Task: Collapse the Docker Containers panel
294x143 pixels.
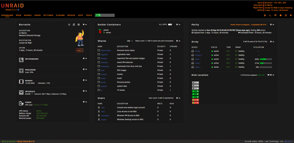Action: pos(179,25)
